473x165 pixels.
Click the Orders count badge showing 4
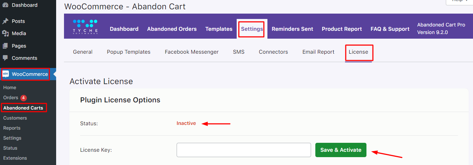(x=23, y=98)
